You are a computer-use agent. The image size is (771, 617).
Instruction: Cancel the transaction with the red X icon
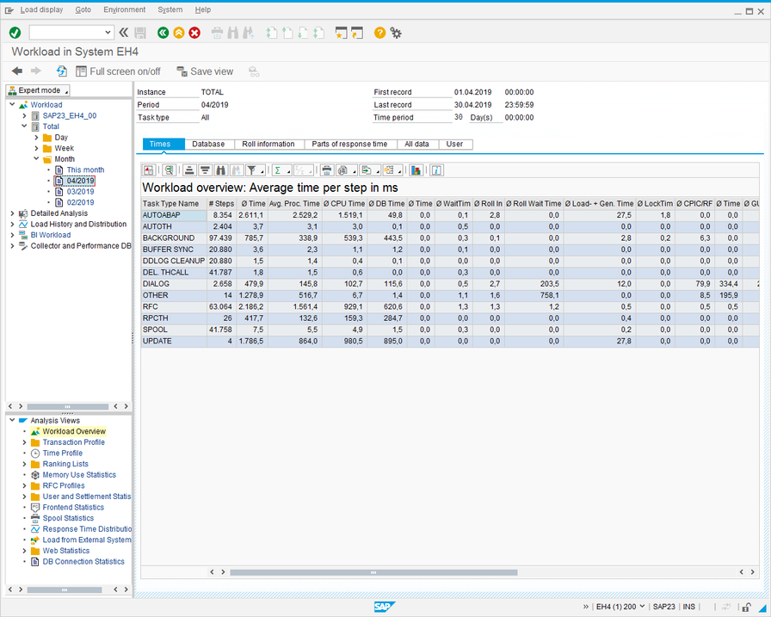click(x=193, y=32)
